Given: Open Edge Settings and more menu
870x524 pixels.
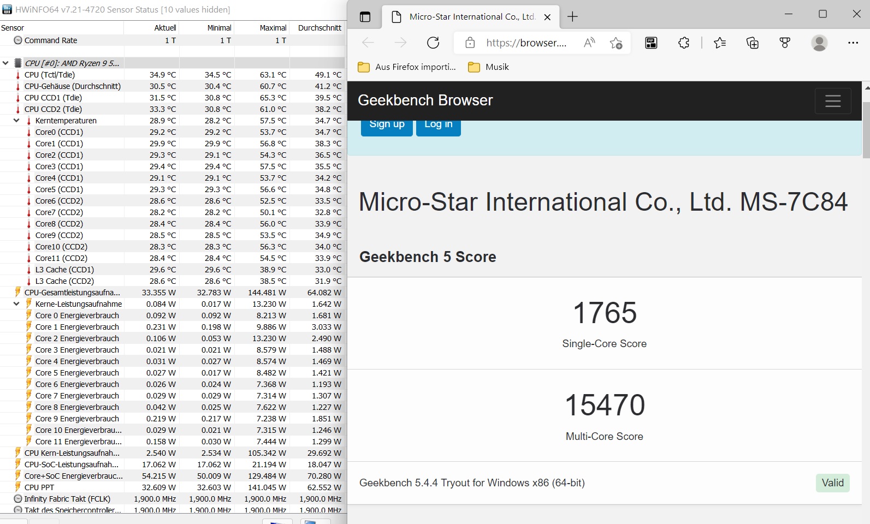Looking at the screenshot, I should (853, 43).
